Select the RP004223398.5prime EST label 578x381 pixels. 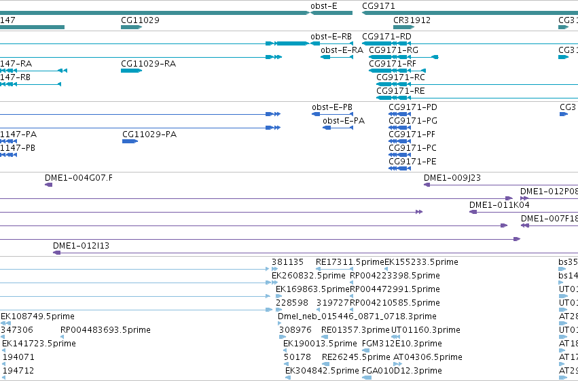click(395, 276)
